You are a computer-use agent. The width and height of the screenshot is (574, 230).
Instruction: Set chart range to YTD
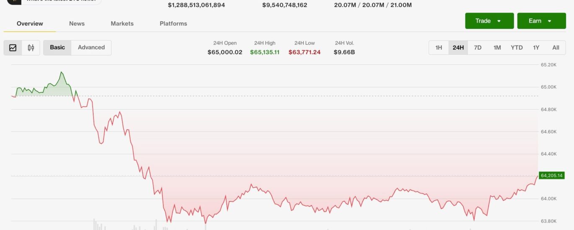[517, 48]
